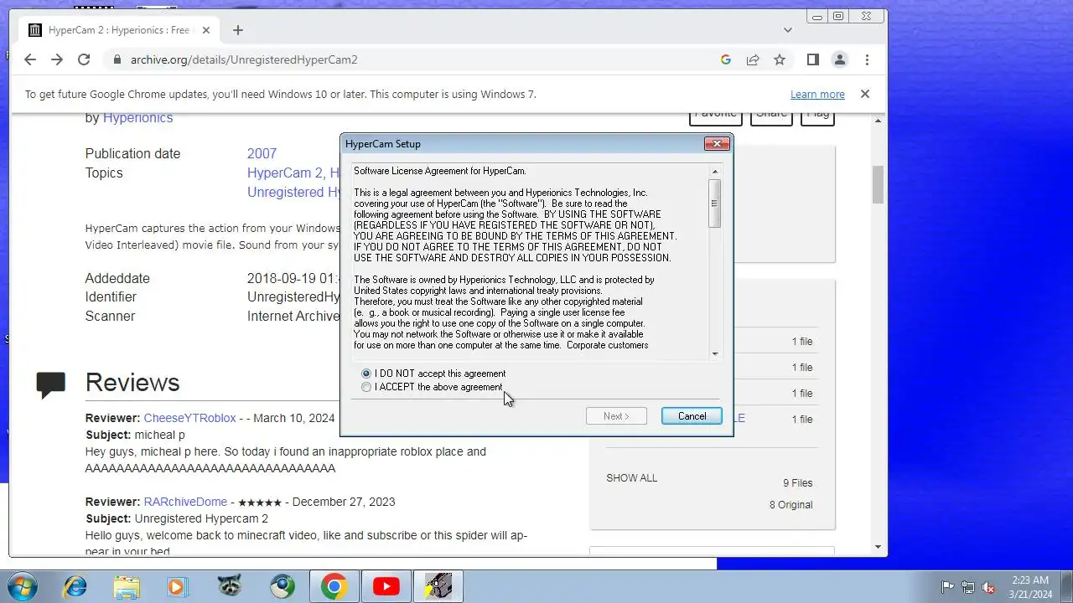Open the globe app icon on taskbar

click(x=282, y=586)
